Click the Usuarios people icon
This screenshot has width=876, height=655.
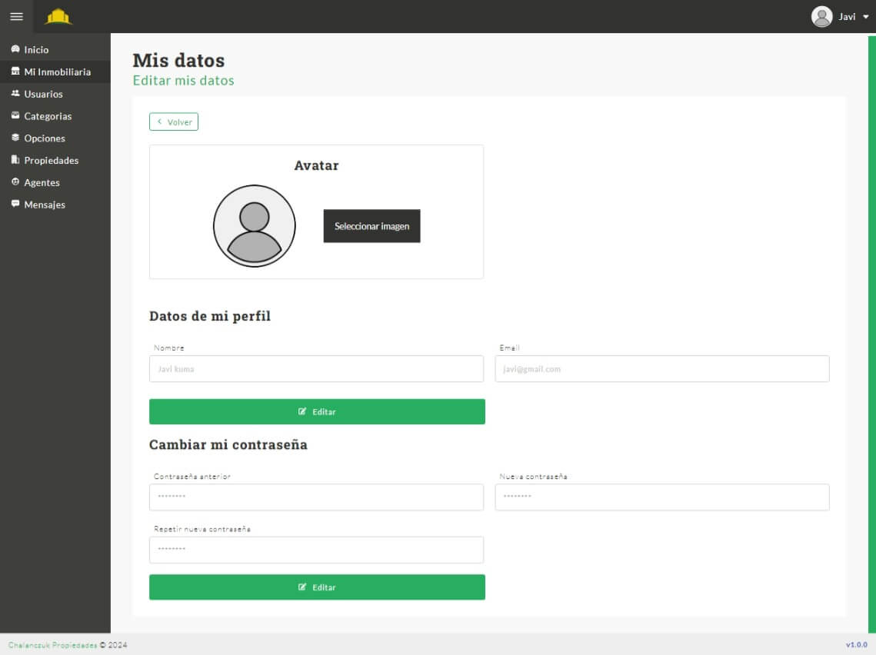tap(15, 94)
